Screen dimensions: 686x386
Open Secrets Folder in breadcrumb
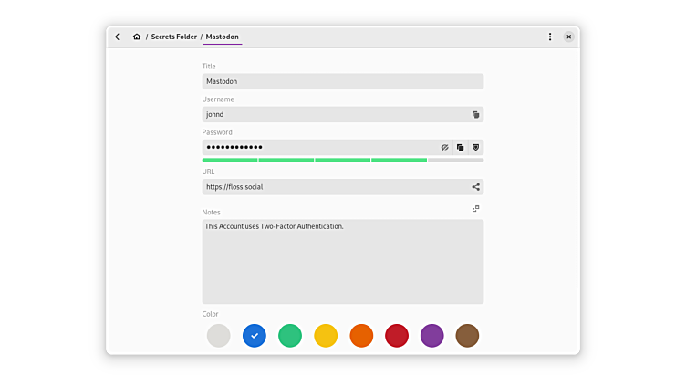click(x=173, y=37)
